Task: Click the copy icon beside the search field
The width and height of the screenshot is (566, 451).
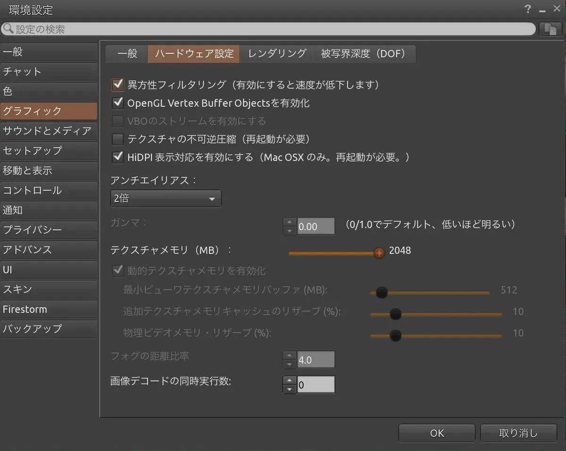Action: [x=550, y=29]
